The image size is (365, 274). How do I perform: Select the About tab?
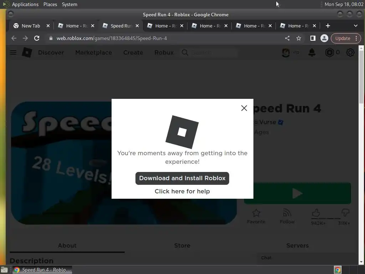point(67,245)
